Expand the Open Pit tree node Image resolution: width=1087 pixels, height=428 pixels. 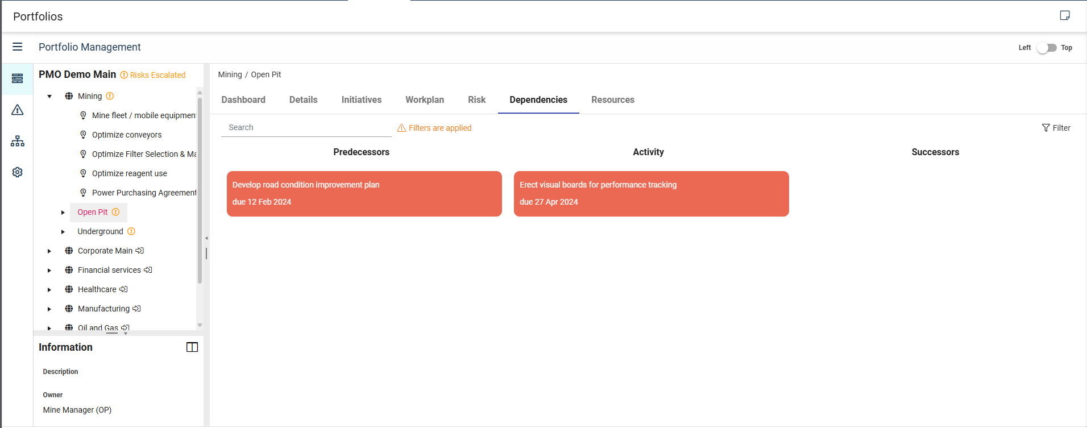tap(63, 212)
